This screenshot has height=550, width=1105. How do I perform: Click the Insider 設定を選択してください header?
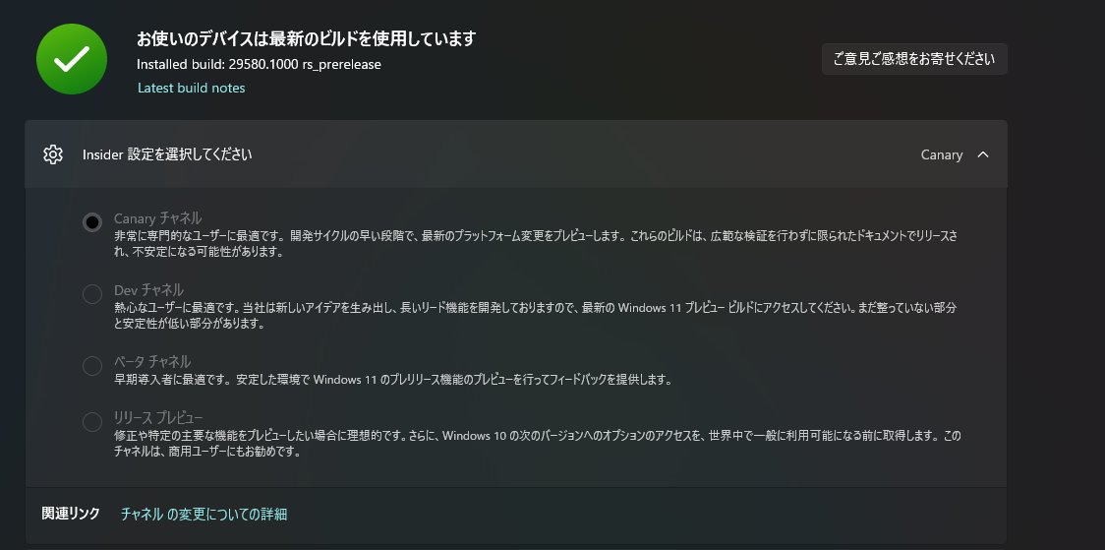click(516, 154)
